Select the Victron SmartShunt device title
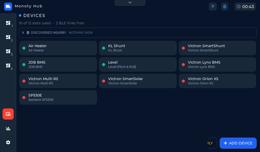The image size is (260, 152). point(206,46)
